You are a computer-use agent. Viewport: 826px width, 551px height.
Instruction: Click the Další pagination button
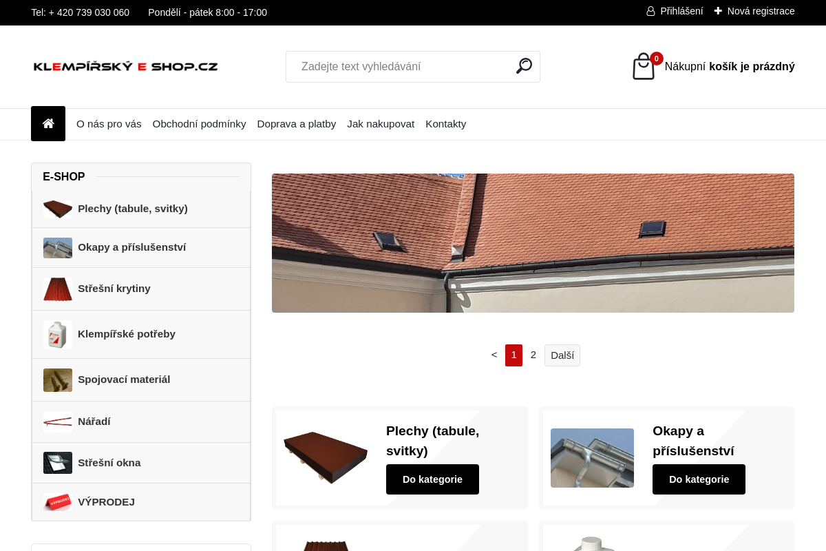pyautogui.click(x=562, y=355)
